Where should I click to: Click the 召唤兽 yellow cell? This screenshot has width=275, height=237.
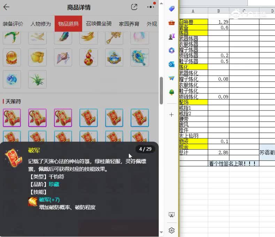(x=194, y=22)
